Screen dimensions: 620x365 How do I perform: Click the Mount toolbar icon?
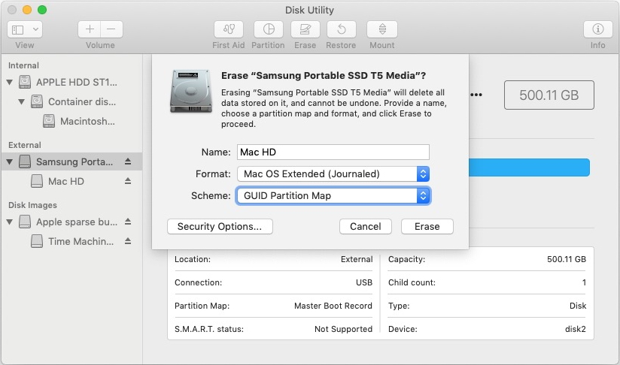(x=382, y=29)
